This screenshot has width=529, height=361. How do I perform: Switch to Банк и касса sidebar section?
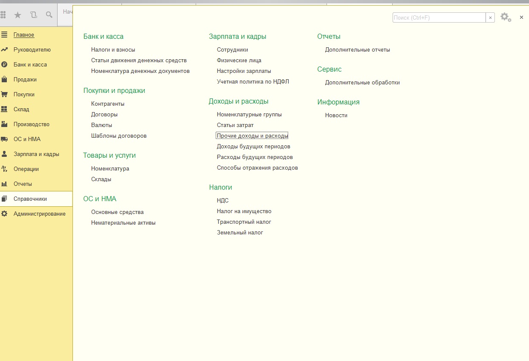point(30,65)
